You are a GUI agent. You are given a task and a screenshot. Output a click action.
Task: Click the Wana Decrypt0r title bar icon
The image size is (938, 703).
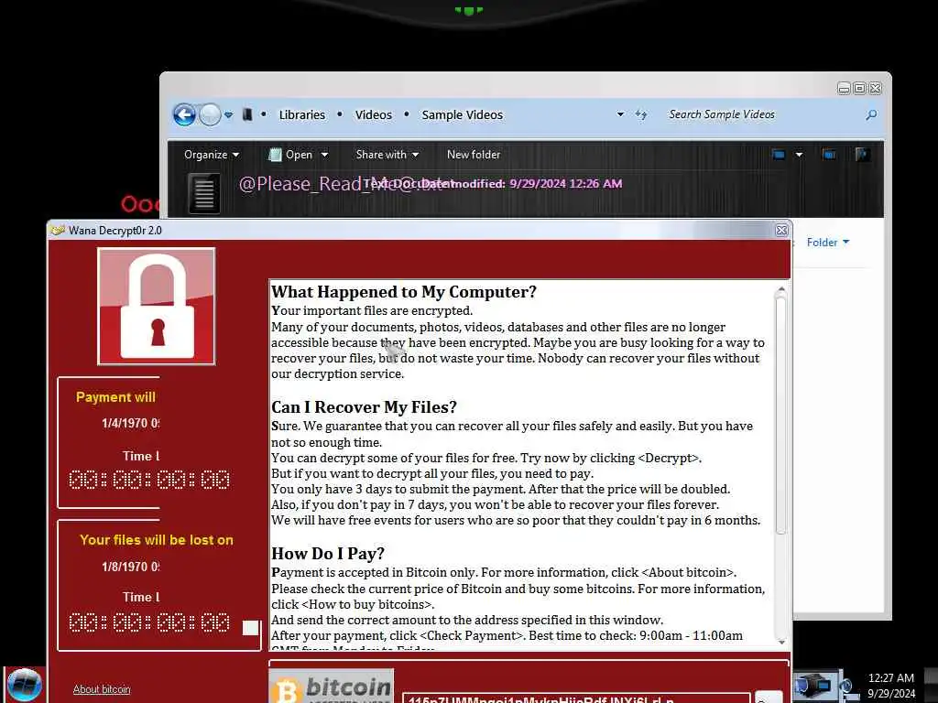tap(58, 230)
